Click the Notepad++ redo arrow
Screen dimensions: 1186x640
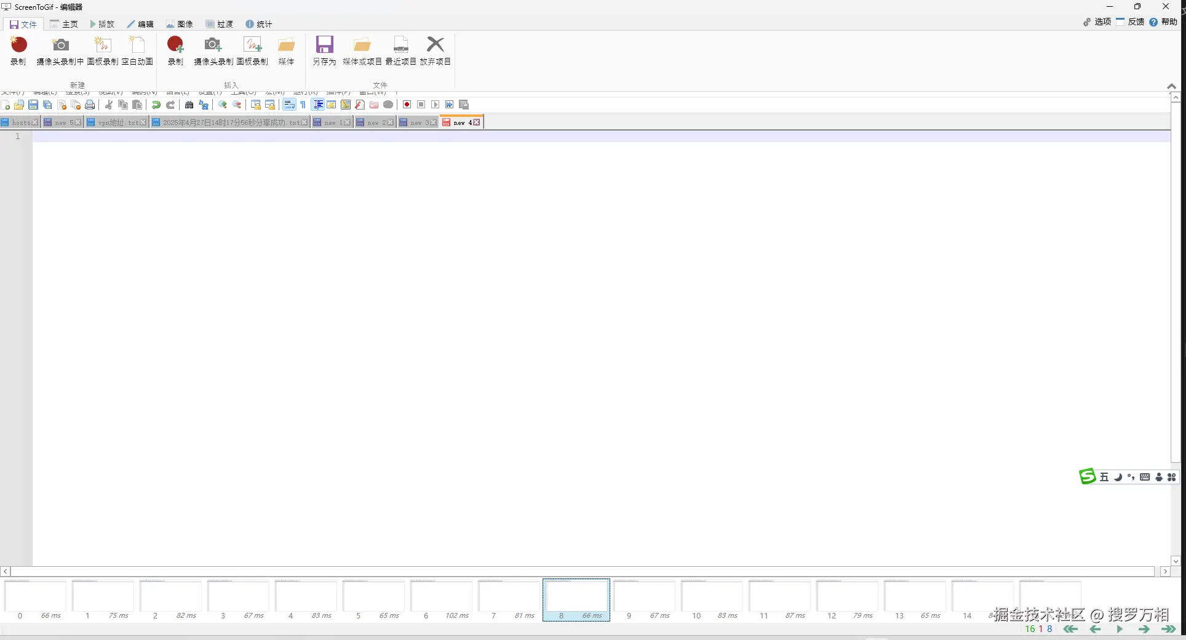pyautogui.click(x=170, y=105)
